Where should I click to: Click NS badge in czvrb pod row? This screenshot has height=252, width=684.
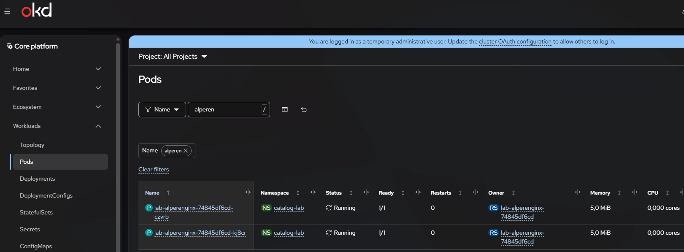click(266, 208)
